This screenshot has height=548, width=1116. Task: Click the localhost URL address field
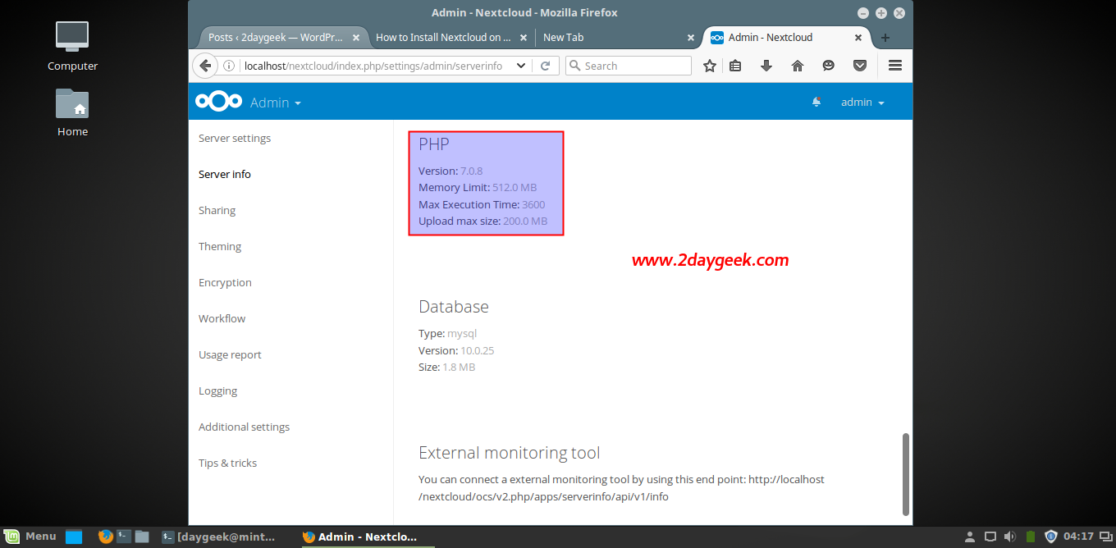(373, 66)
